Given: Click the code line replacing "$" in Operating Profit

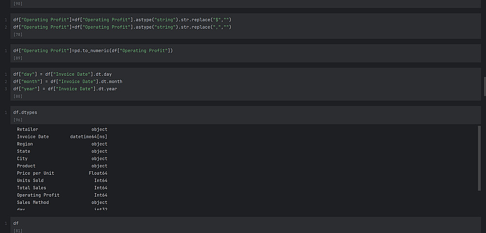Looking at the screenshot, I should [x=122, y=20].
